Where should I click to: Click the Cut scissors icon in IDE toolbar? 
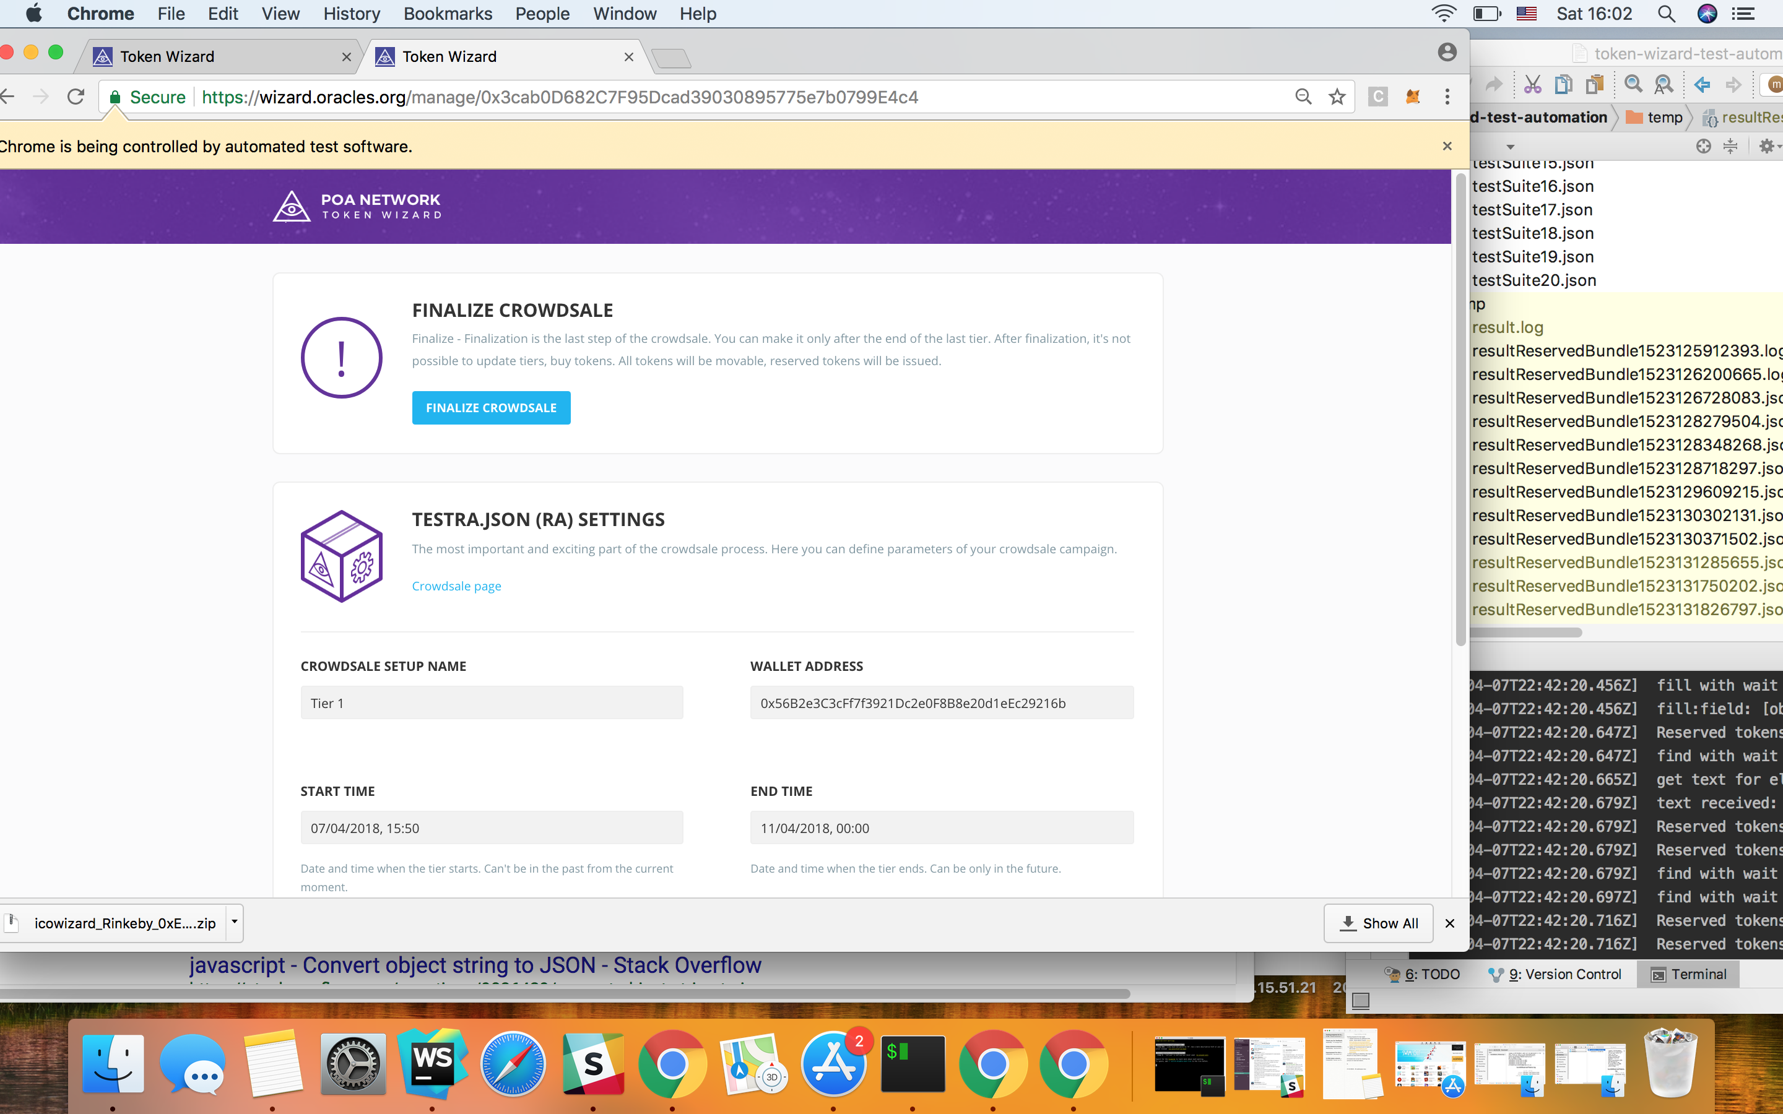click(1532, 85)
